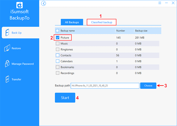Screen dimensions: 177x126
Task: Tick the Bookmarks checkbox
Action: 58,67
